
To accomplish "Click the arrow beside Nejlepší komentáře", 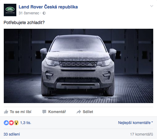I will pos(152,122).
